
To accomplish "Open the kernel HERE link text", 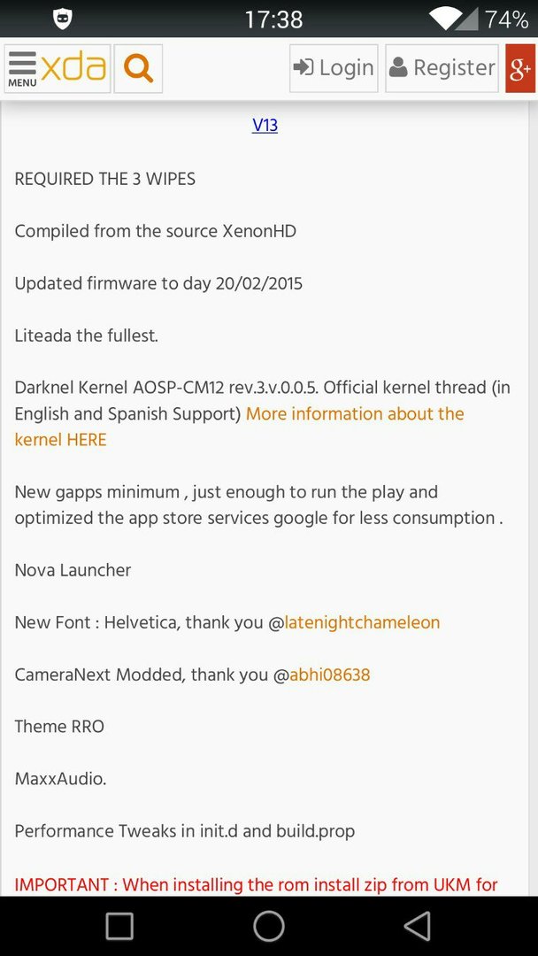I will pos(60,440).
